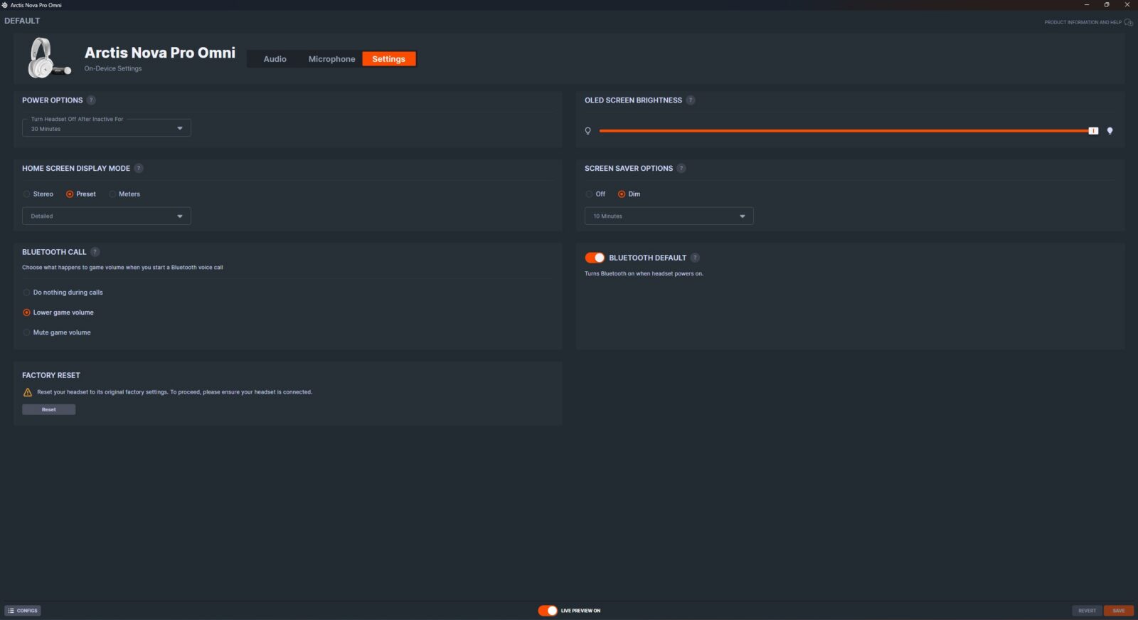Click the bright bulb icon beside brightness slider
The width and height of the screenshot is (1138, 620).
(x=1110, y=131)
